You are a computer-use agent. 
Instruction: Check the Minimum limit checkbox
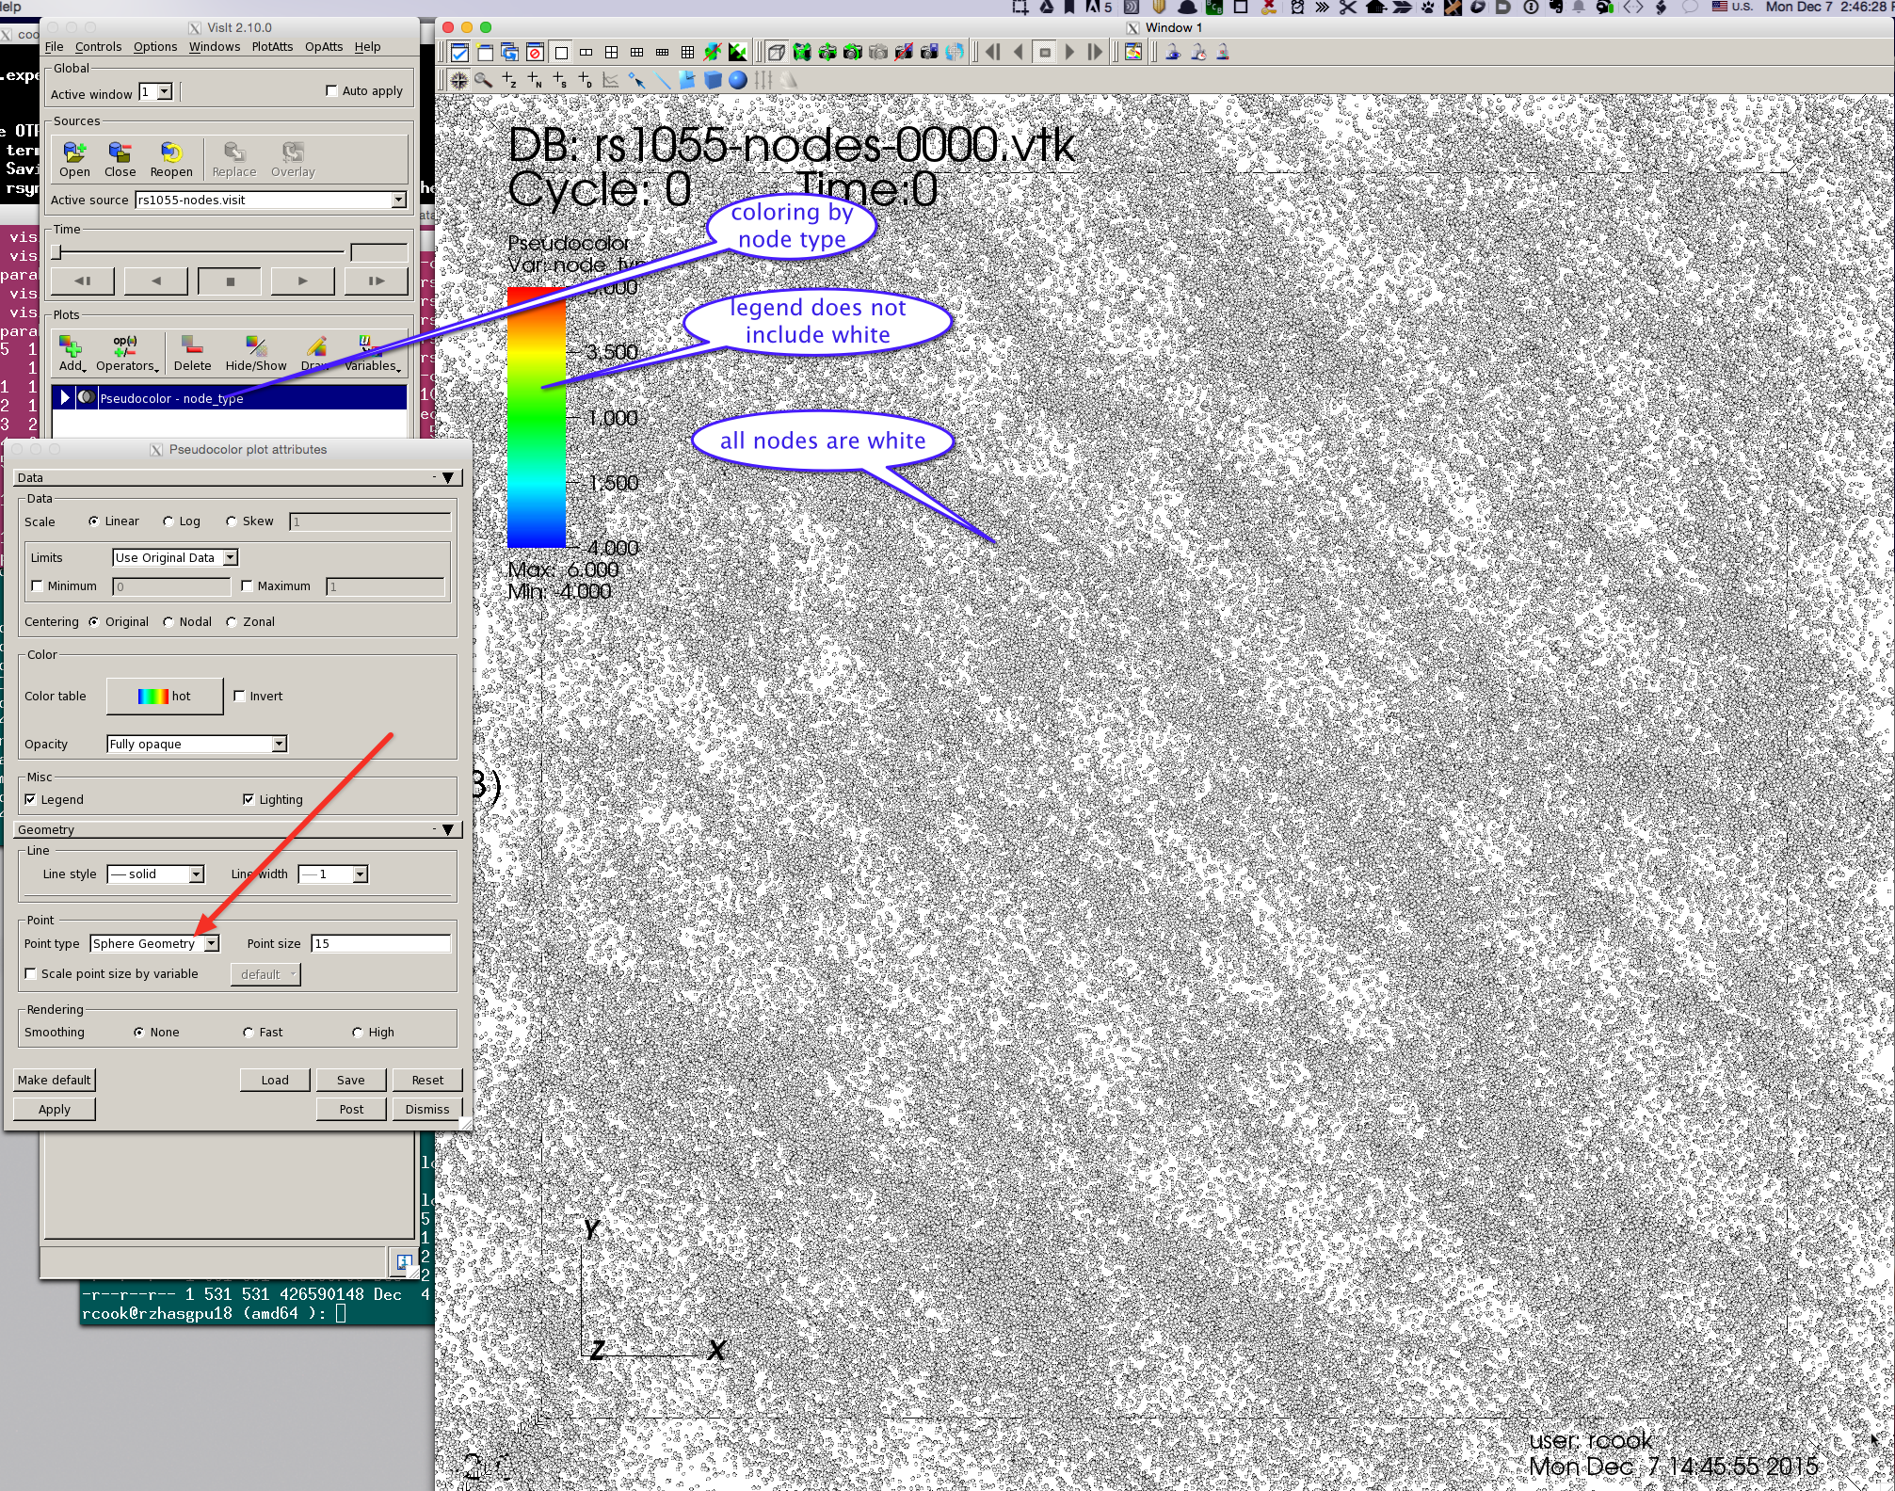[37, 586]
